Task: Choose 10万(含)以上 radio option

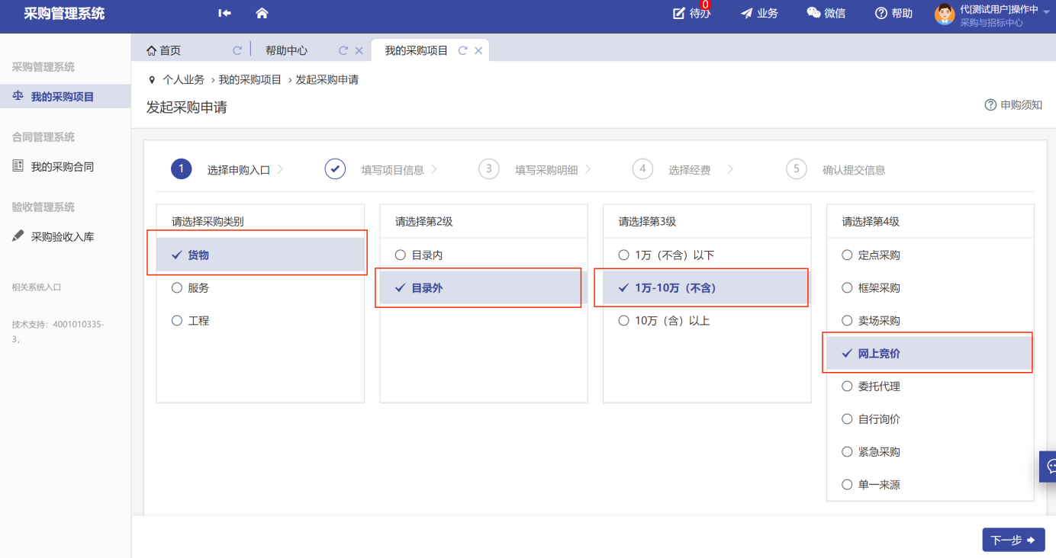Action: [624, 321]
